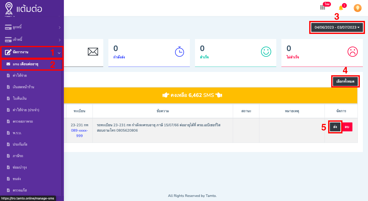The width and height of the screenshot is (368, 201).
Task: Open the date range dropdown 04/06/2023 - 03/07/2023
Action: point(337,27)
